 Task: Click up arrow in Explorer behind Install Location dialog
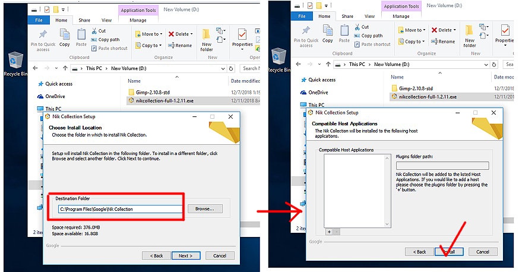tap(65, 68)
